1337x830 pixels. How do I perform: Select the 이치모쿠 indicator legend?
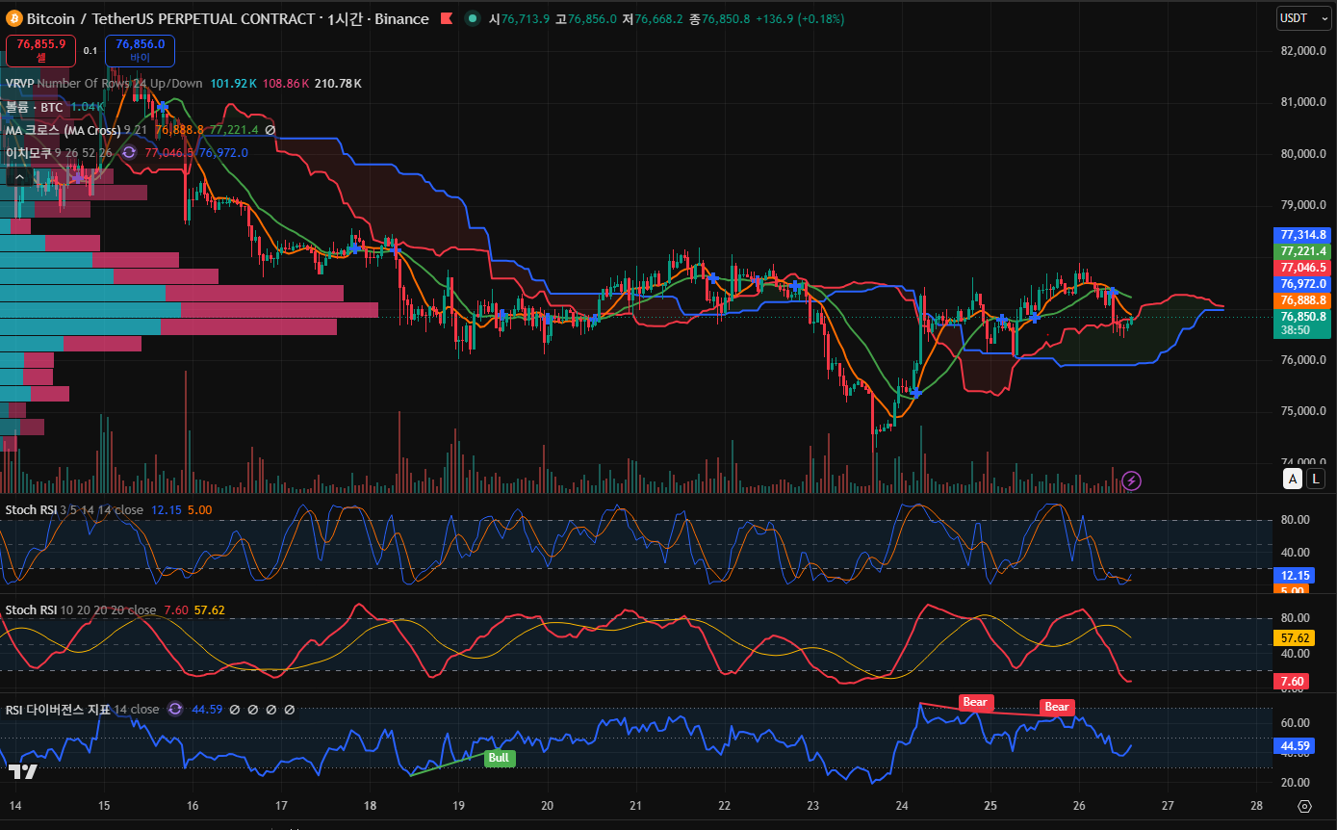pos(28,152)
